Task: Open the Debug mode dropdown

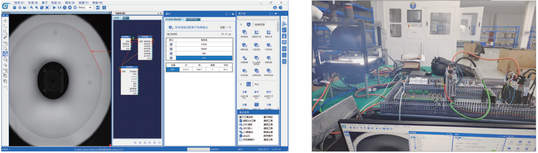Action: point(85,8)
